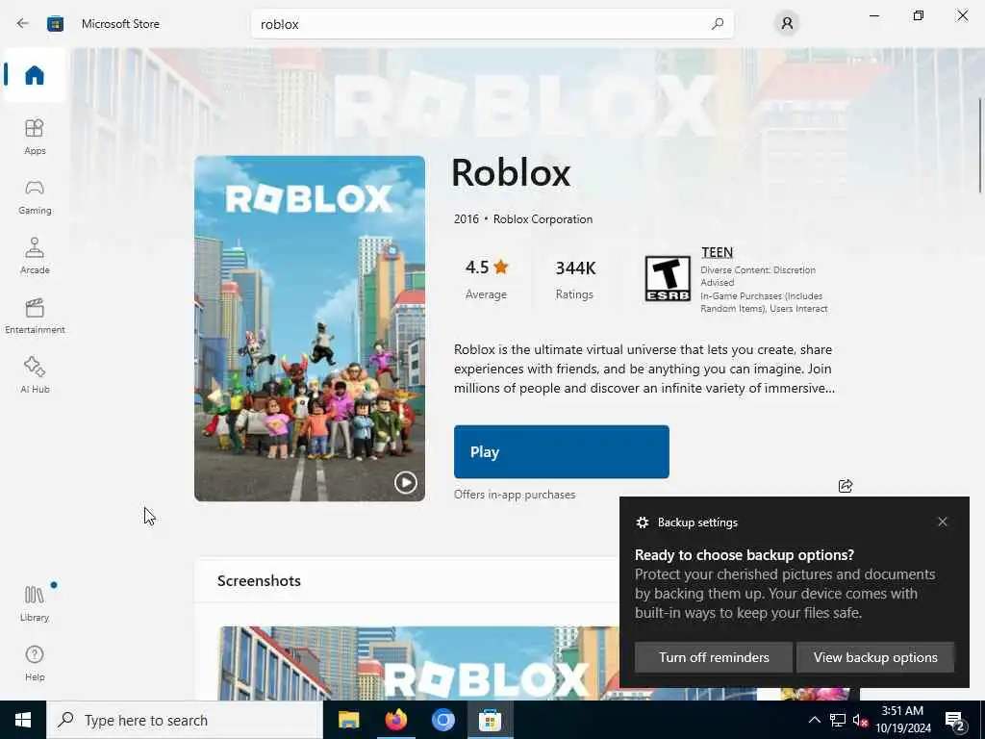Click the Play button for Roblox
985x739 pixels.
pyautogui.click(x=562, y=452)
